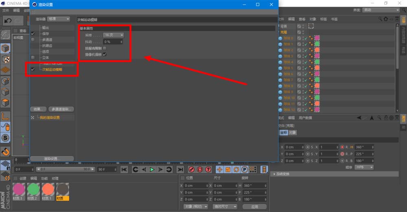The image size is (407, 212).
Task: Toggle scale keyframe icon
Action: 228,170
